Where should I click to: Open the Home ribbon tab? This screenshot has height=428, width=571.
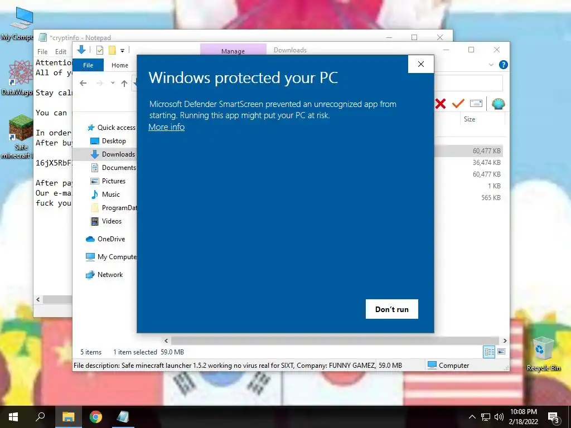pos(120,65)
